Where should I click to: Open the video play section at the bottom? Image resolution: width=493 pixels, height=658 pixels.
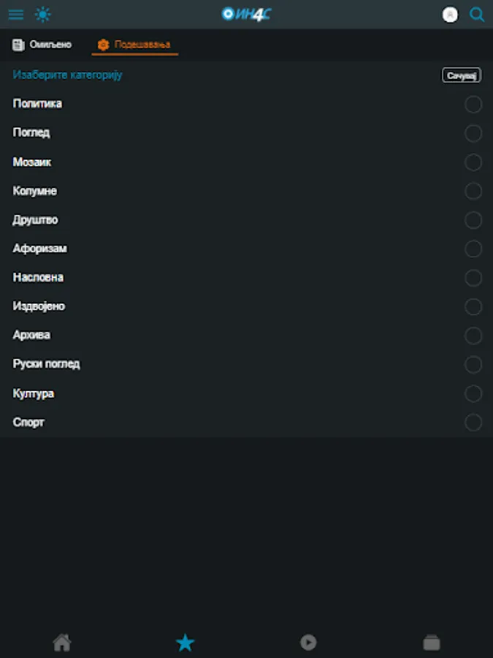(308, 643)
